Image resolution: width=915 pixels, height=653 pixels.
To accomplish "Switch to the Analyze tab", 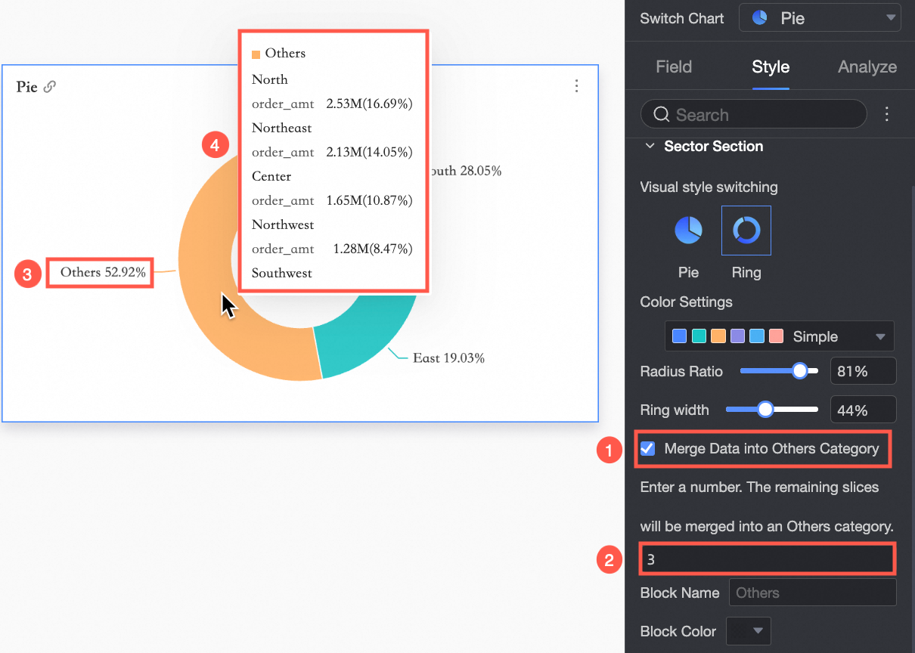I will (x=867, y=67).
